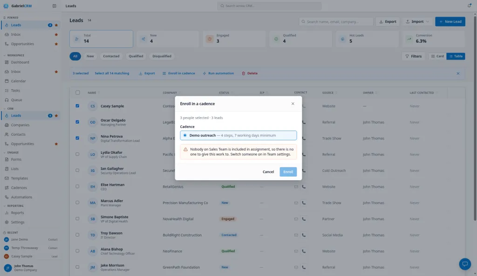Image resolution: width=477 pixels, height=276 pixels.
Task: Check Elise Hartman row checkbox
Action: coord(77,186)
